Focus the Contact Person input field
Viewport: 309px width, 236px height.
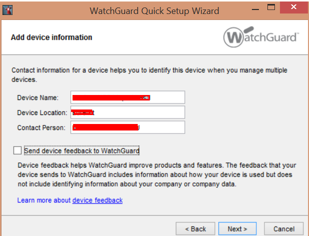tap(128, 127)
